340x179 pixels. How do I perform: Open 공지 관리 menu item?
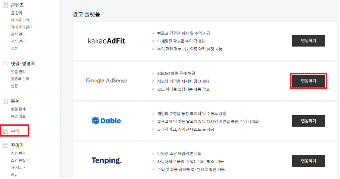18,34
